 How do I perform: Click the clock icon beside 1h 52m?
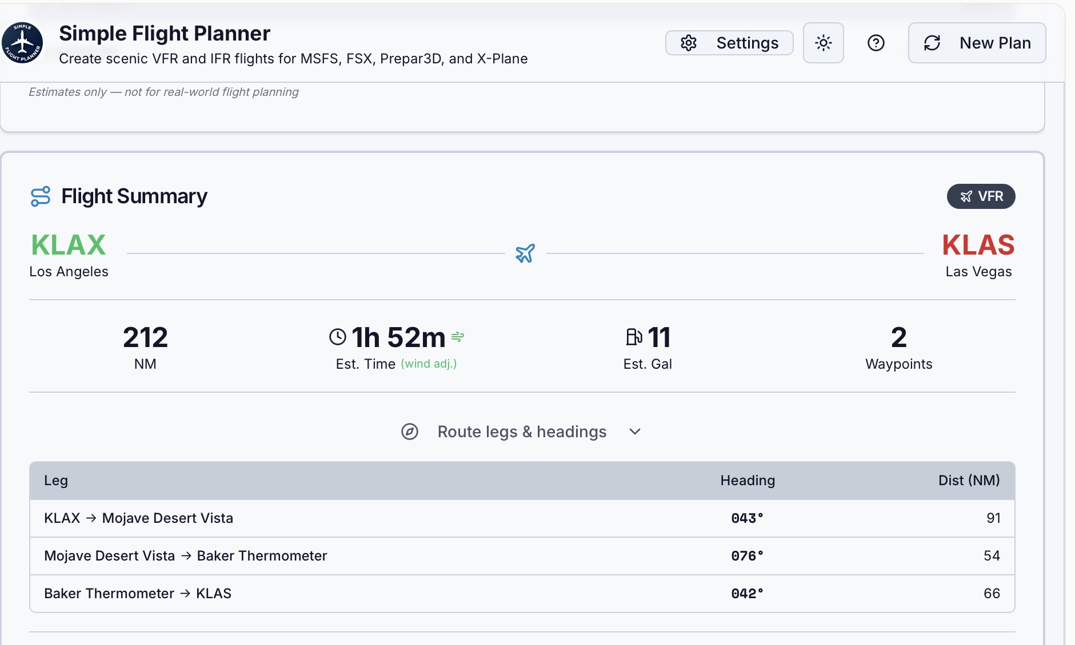click(338, 337)
